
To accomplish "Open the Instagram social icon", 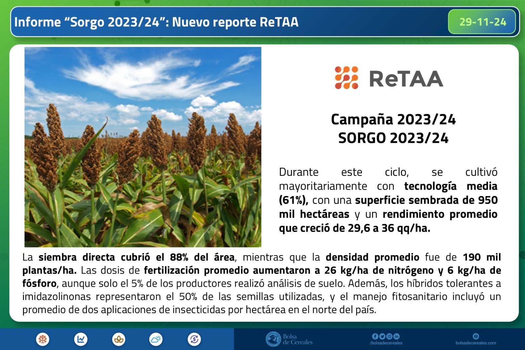I will click(389, 336).
